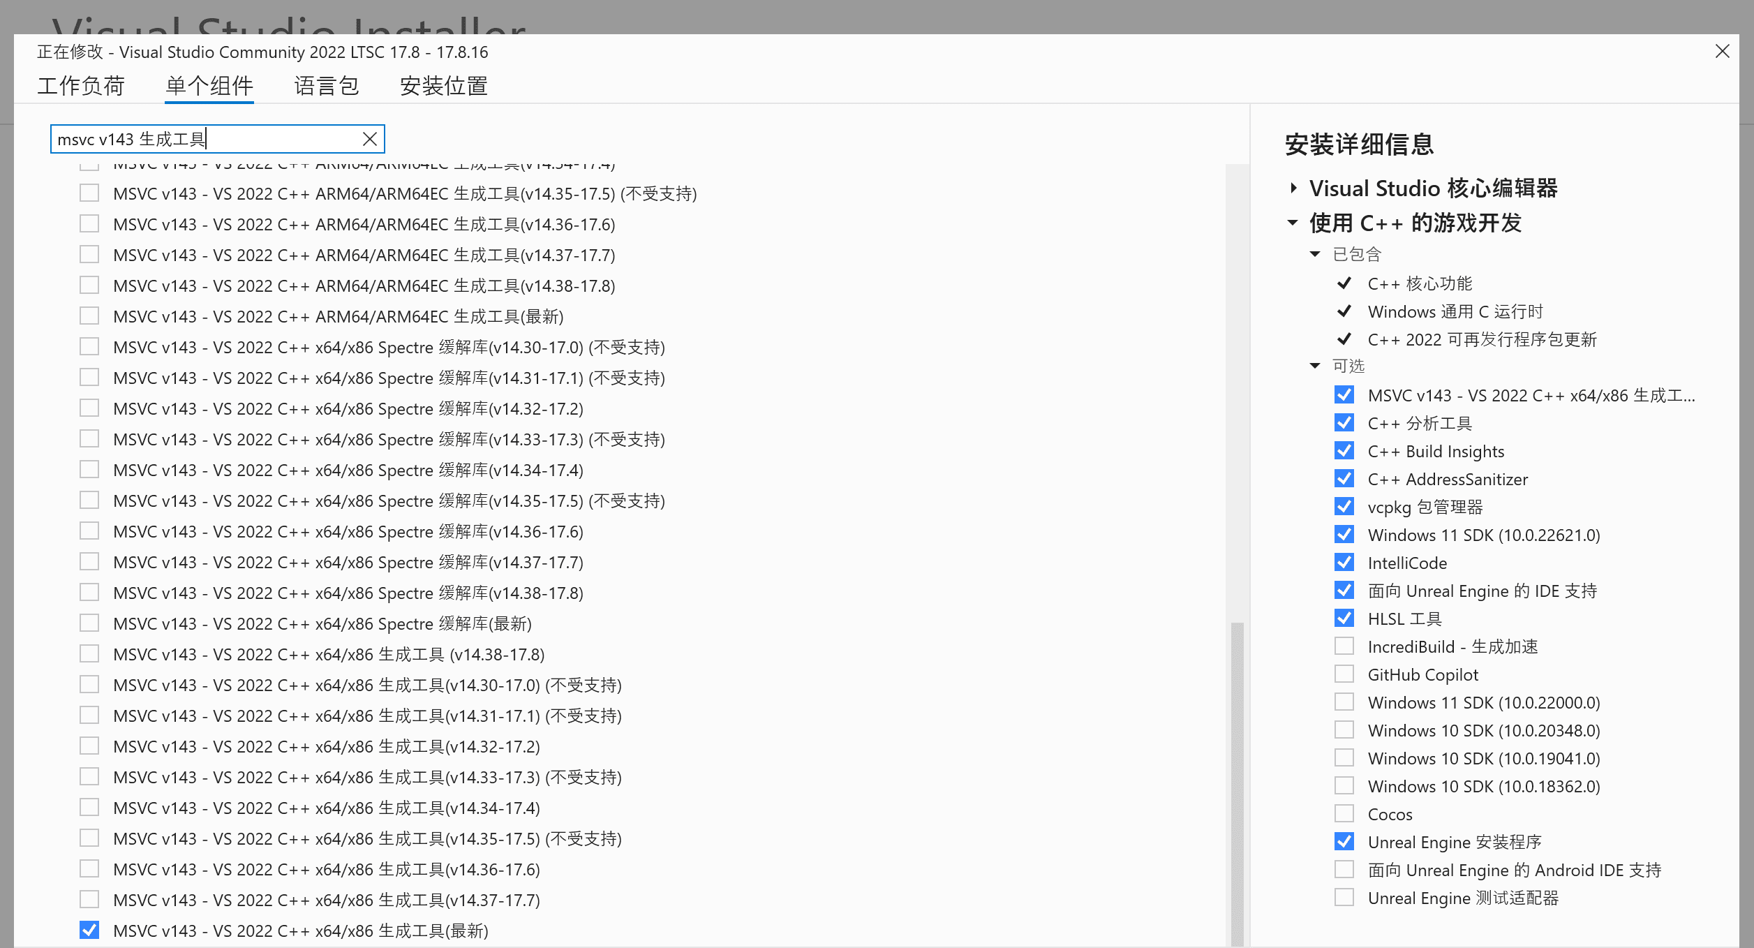The height and width of the screenshot is (948, 1754).
Task: Select the 单个组件 tab
Action: click(209, 86)
